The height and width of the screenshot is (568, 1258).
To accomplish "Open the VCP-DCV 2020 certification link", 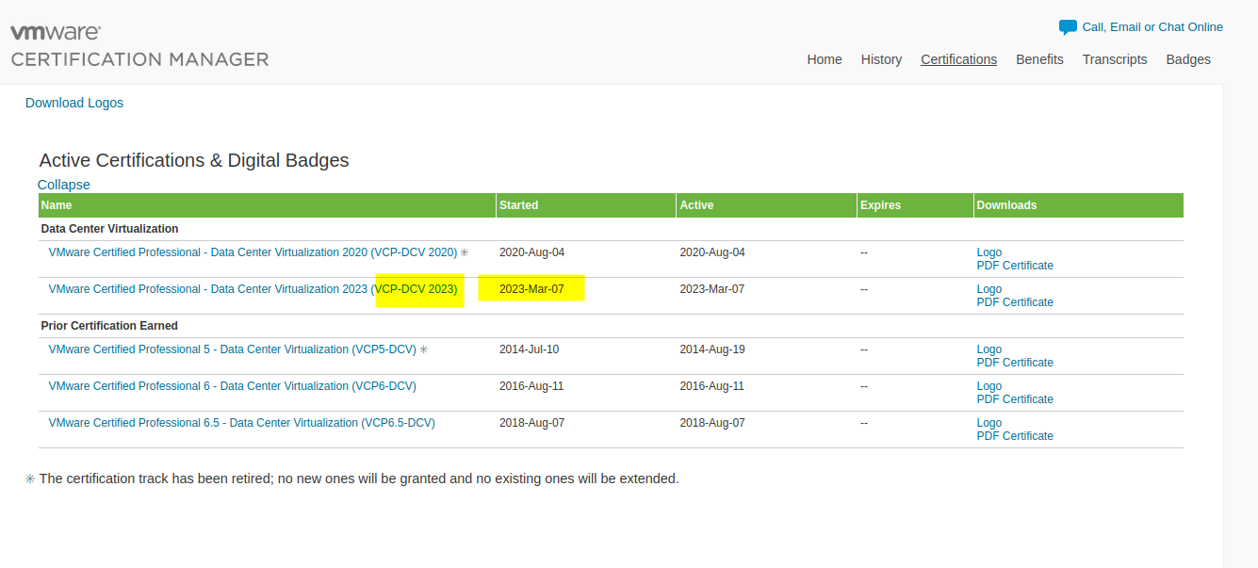I will [x=253, y=252].
